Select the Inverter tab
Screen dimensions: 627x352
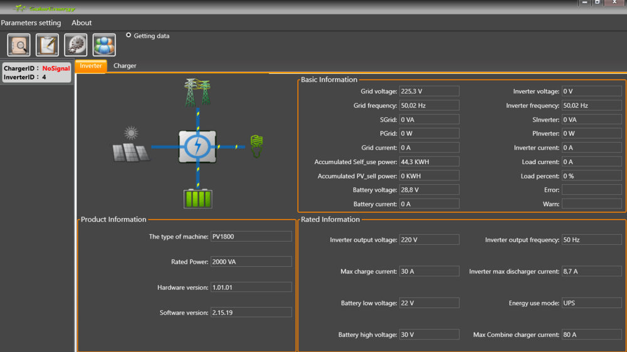(x=91, y=66)
